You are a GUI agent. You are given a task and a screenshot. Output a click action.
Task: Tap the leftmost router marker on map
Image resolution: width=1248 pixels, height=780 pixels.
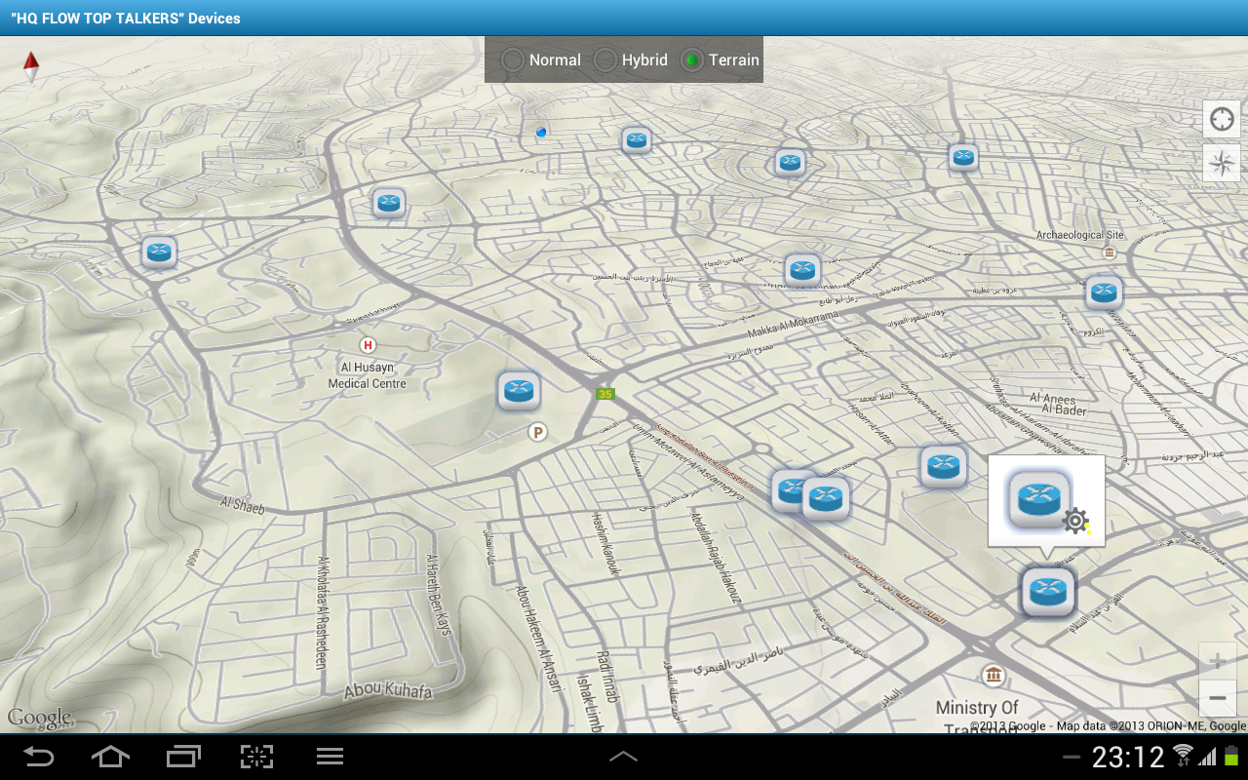pyautogui.click(x=159, y=252)
